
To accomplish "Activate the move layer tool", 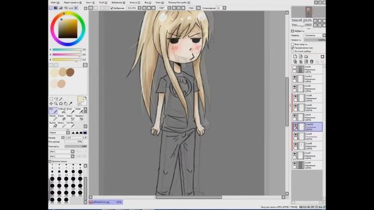I will 51,104.
